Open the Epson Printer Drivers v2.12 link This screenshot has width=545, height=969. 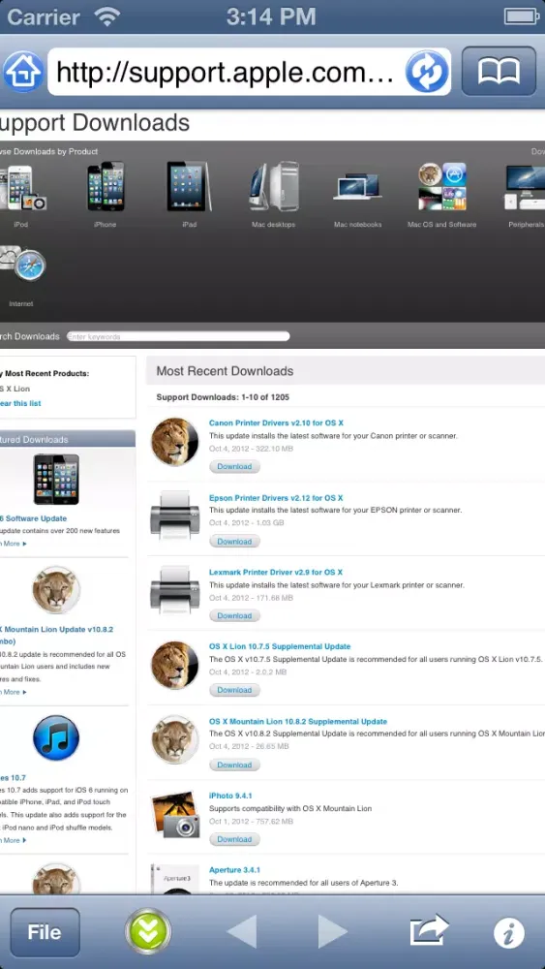(276, 498)
